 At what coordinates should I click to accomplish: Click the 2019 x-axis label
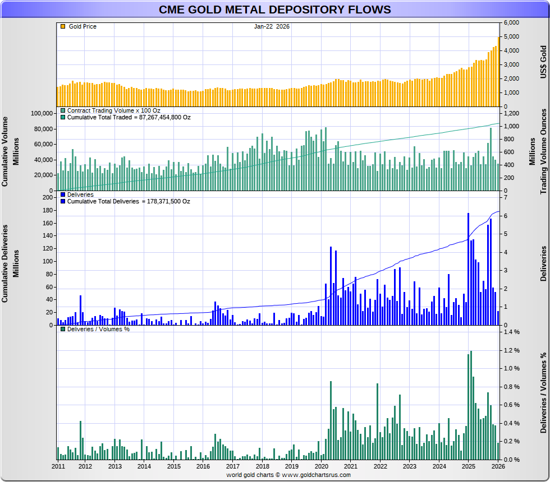pyautogui.click(x=292, y=466)
